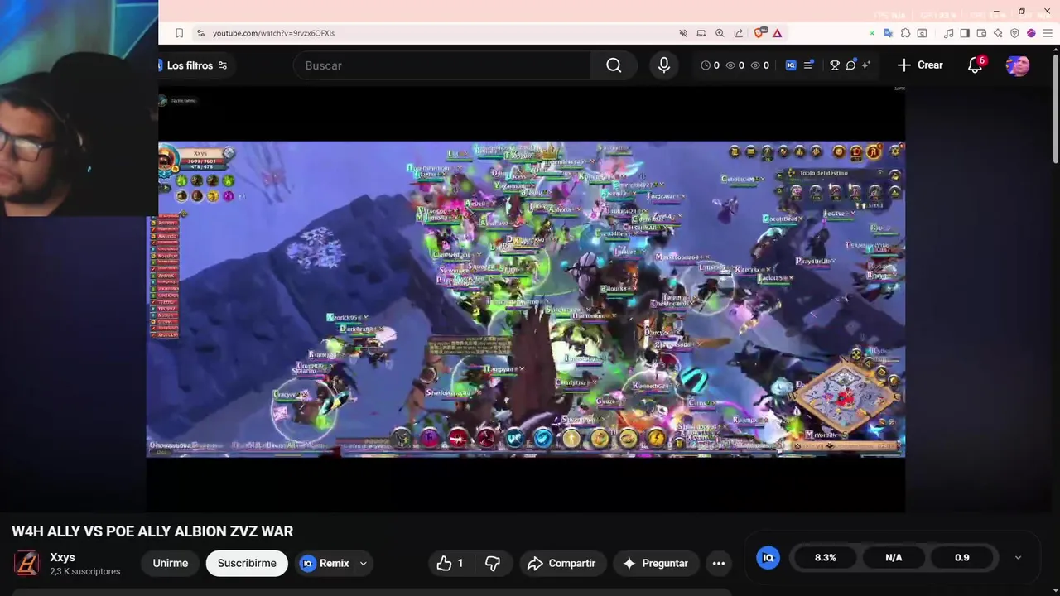Viewport: 1060px width, 596px height.
Task: Click the Unirme button
Action: point(170,563)
